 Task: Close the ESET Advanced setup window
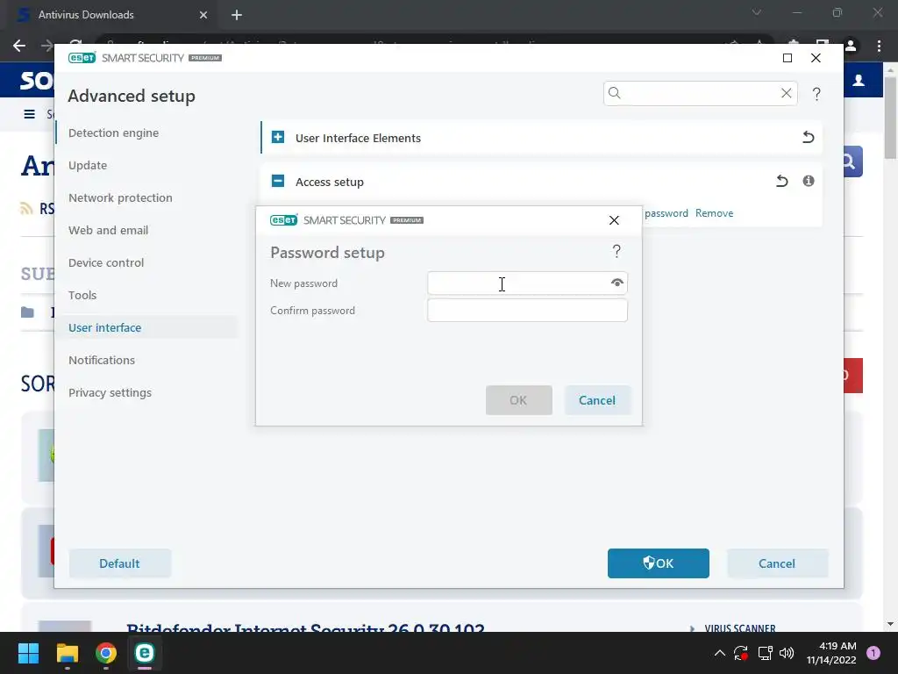click(816, 58)
